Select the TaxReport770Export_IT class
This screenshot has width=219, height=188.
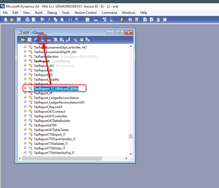50,134
